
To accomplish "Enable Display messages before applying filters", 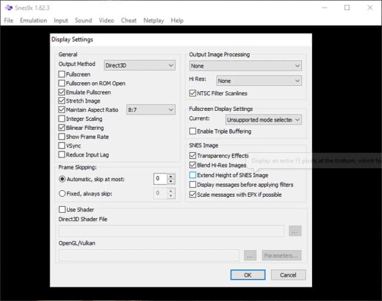I will [x=192, y=185].
